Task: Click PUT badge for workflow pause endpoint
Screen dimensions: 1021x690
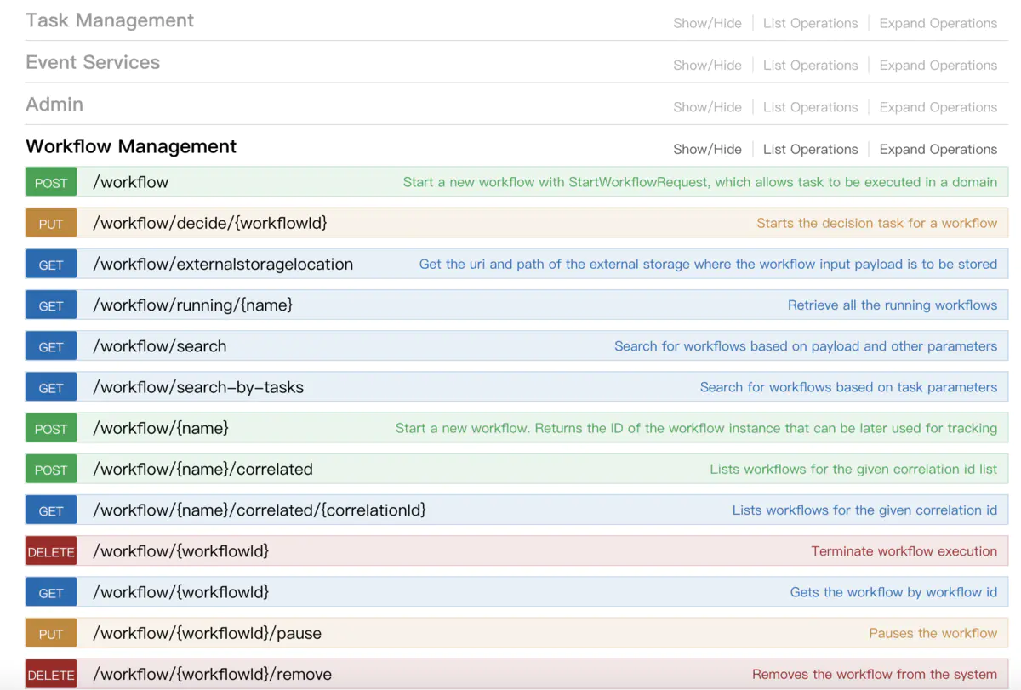Action: click(x=51, y=634)
